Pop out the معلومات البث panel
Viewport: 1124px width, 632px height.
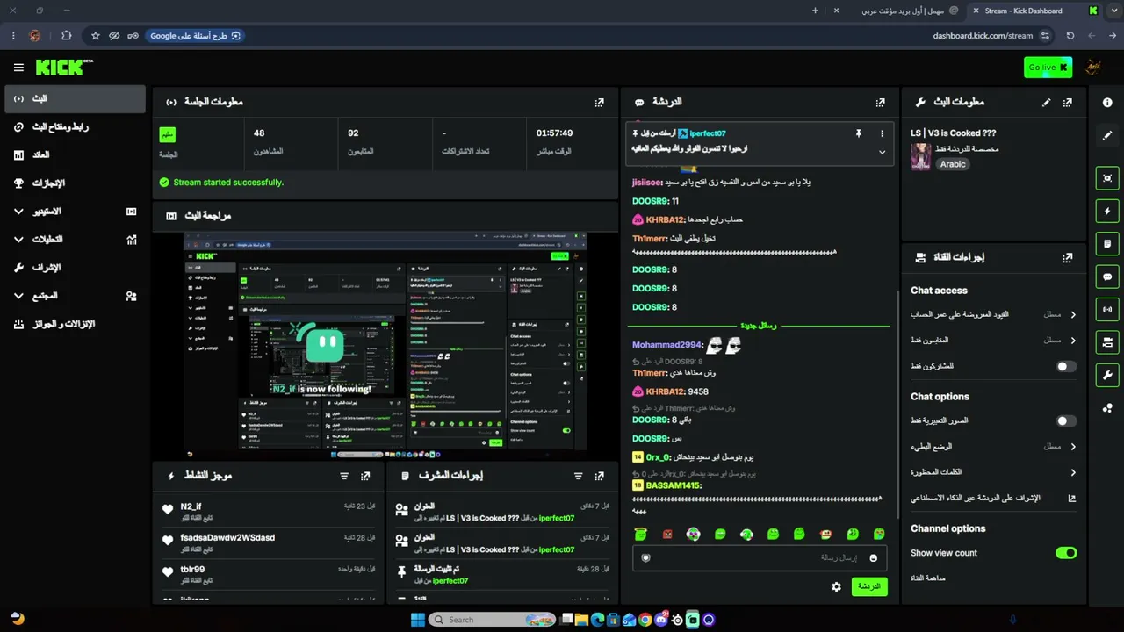point(1068,102)
